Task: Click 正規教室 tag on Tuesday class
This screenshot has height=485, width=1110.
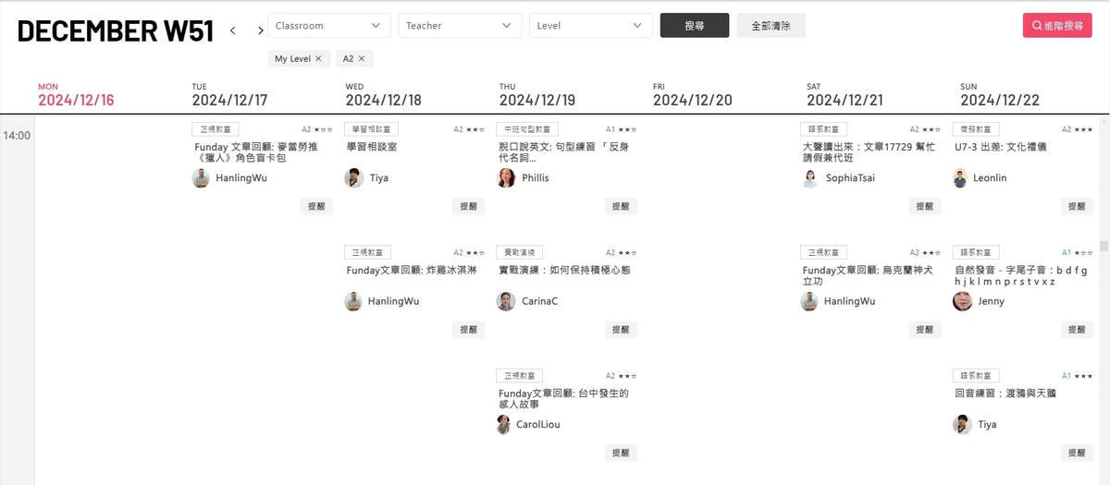Action: (216, 129)
